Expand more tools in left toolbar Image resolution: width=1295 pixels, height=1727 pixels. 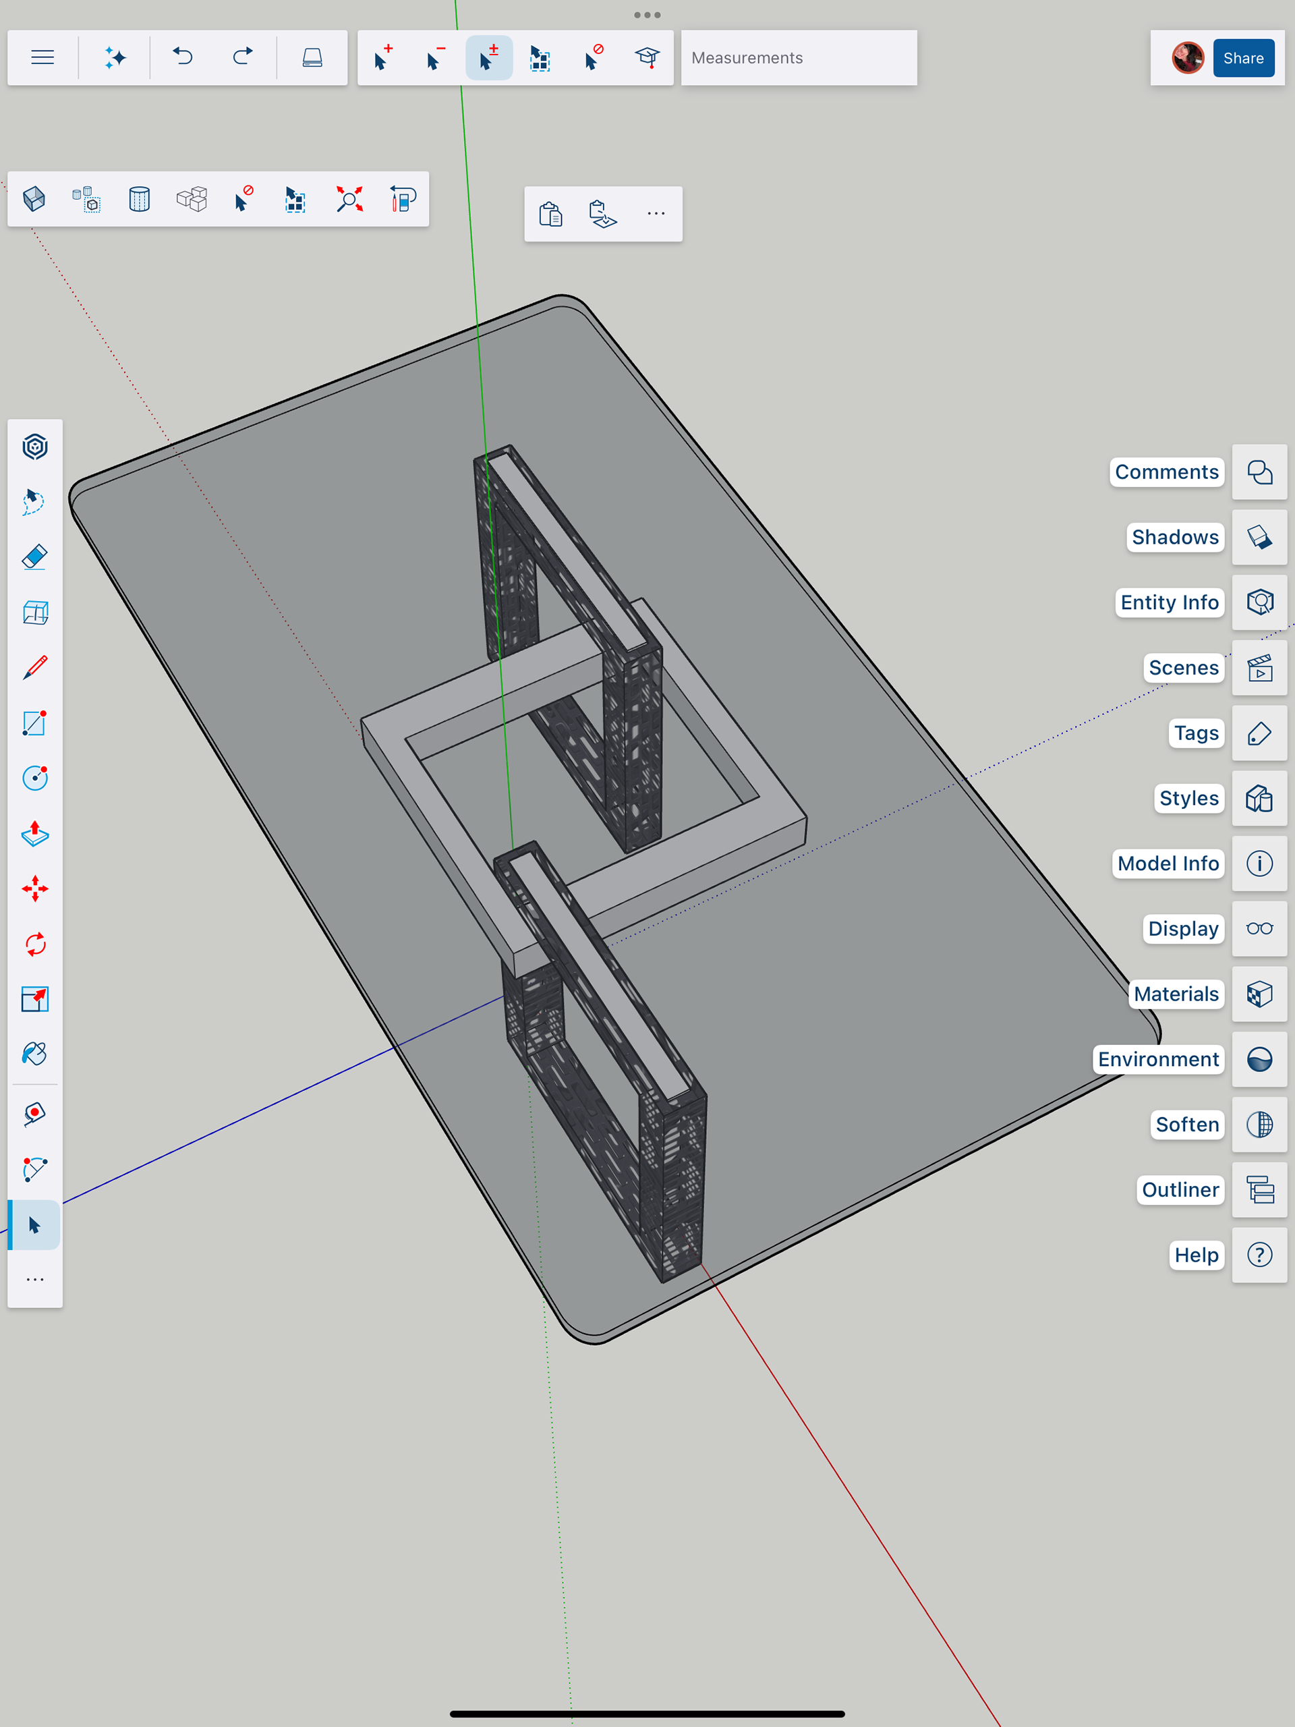[35, 1280]
